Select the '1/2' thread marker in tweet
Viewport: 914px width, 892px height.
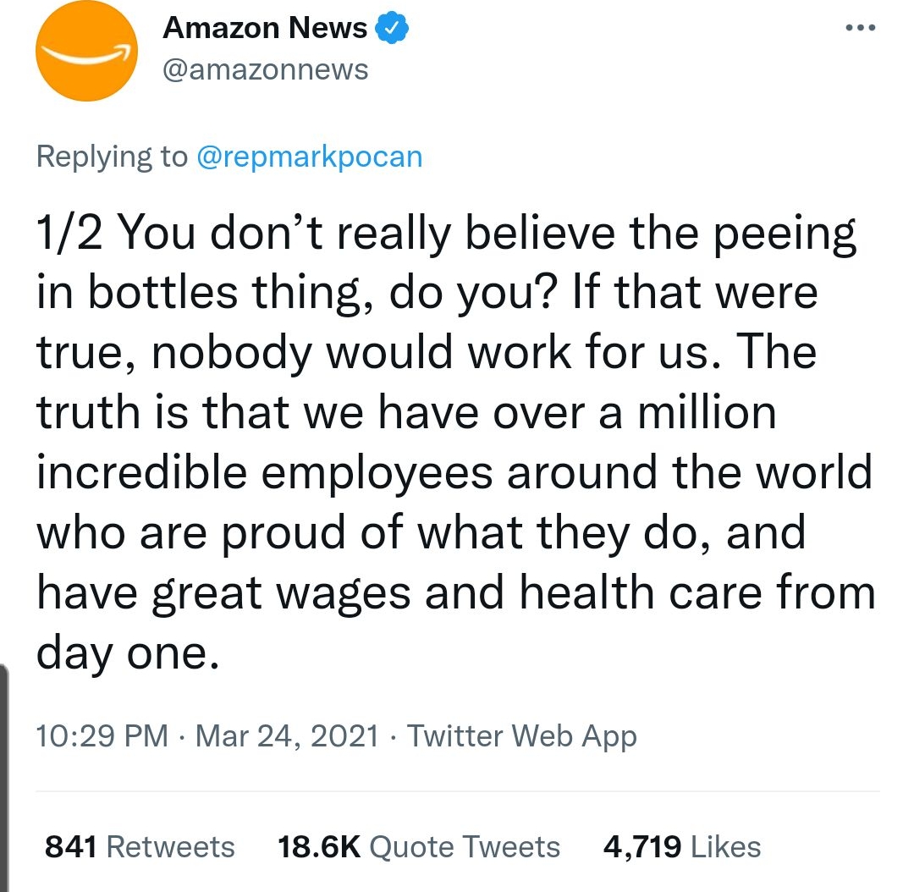click(69, 232)
